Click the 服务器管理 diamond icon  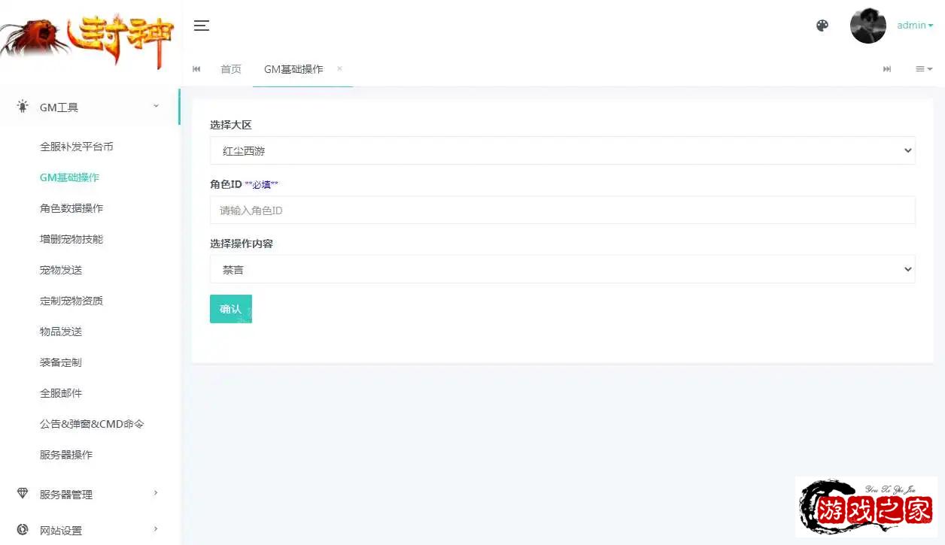[x=23, y=494]
